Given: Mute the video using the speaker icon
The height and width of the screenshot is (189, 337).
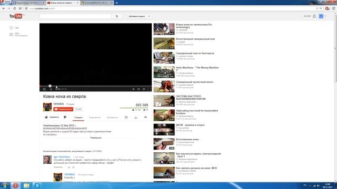Looking at the screenshot, I should [x=51, y=89].
